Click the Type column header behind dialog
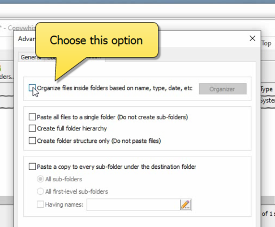The height and width of the screenshot is (227, 275). (x=267, y=89)
